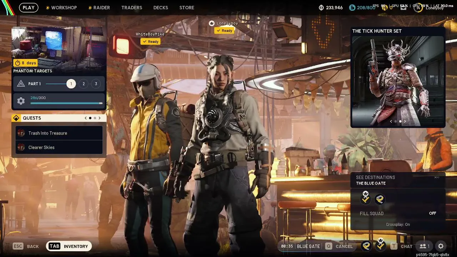Select part 1 of Phantom Targets

click(71, 84)
